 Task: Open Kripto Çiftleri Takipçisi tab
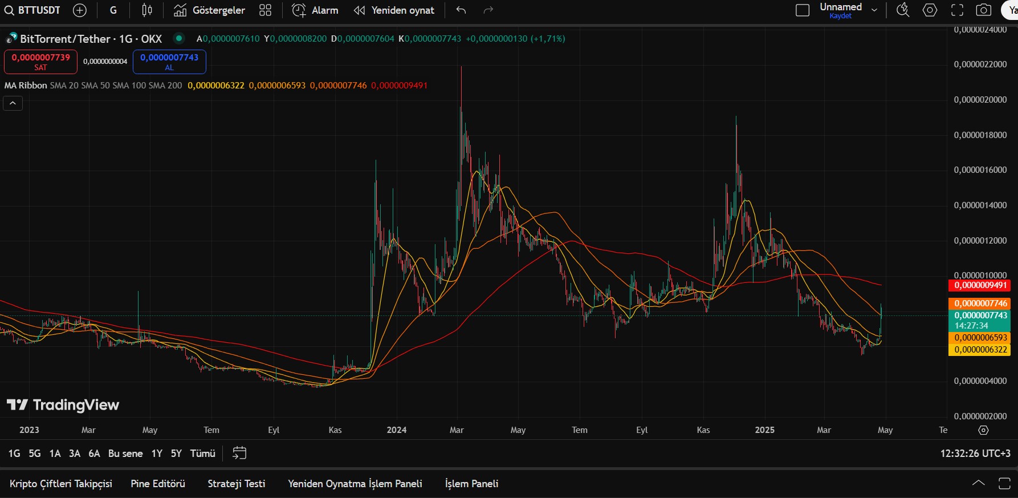(x=61, y=484)
